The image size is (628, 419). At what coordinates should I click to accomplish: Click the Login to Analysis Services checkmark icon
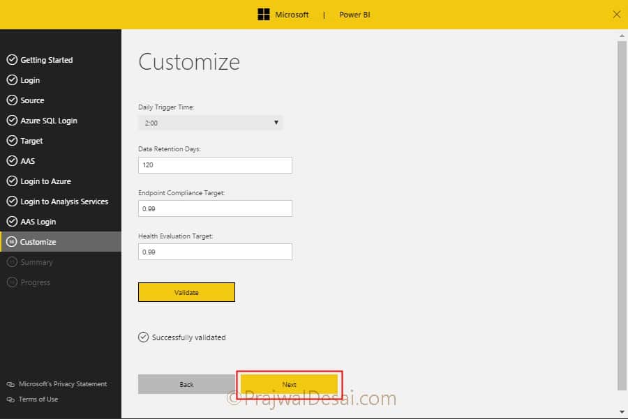point(12,201)
